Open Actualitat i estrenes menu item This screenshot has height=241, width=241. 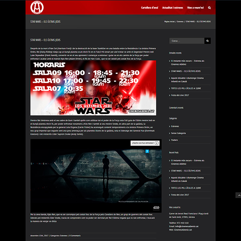(x=173, y=8)
